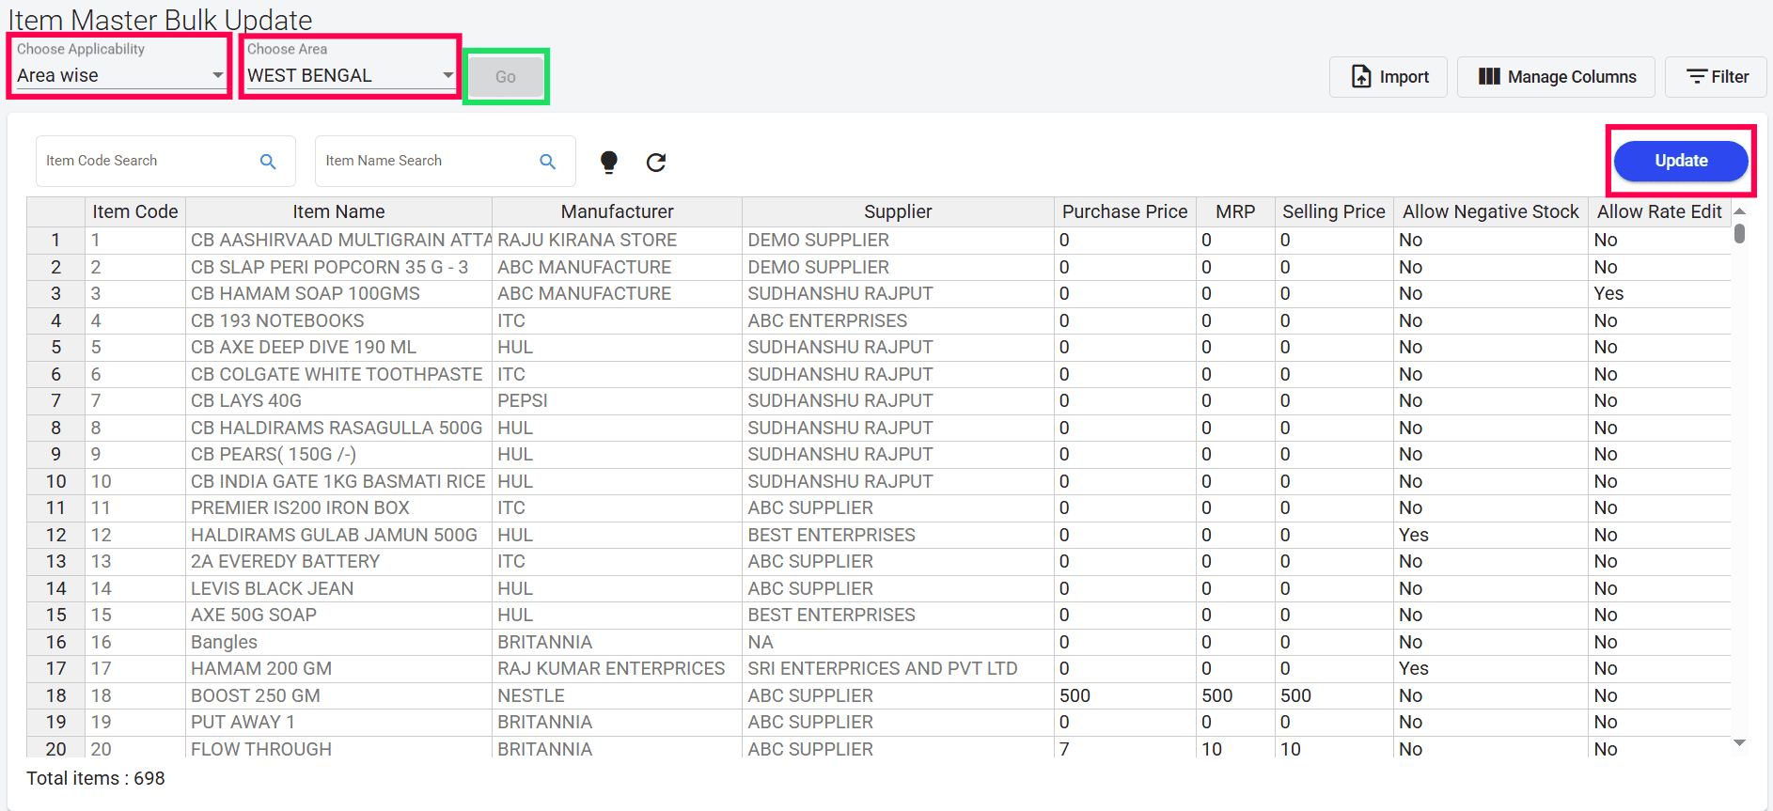
Task: Click the Item Code Search magnifier icon
Action: coord(268,162)
